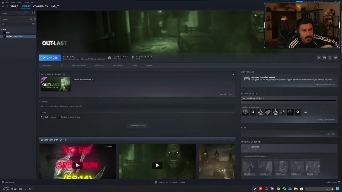This screenshot has height=192, width=342.
Task: Play the No Hit Speedrun community video
Action: click(x=77, y=165)
